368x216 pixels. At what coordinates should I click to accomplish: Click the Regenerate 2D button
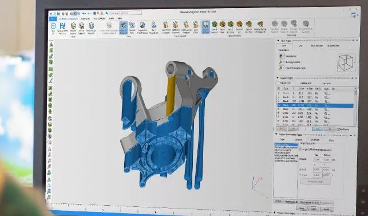[291, 202]
